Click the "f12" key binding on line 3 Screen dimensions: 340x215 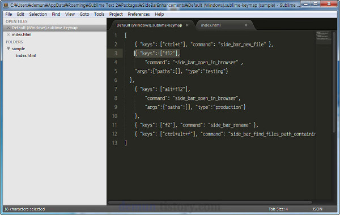click(x=168, y=53)
